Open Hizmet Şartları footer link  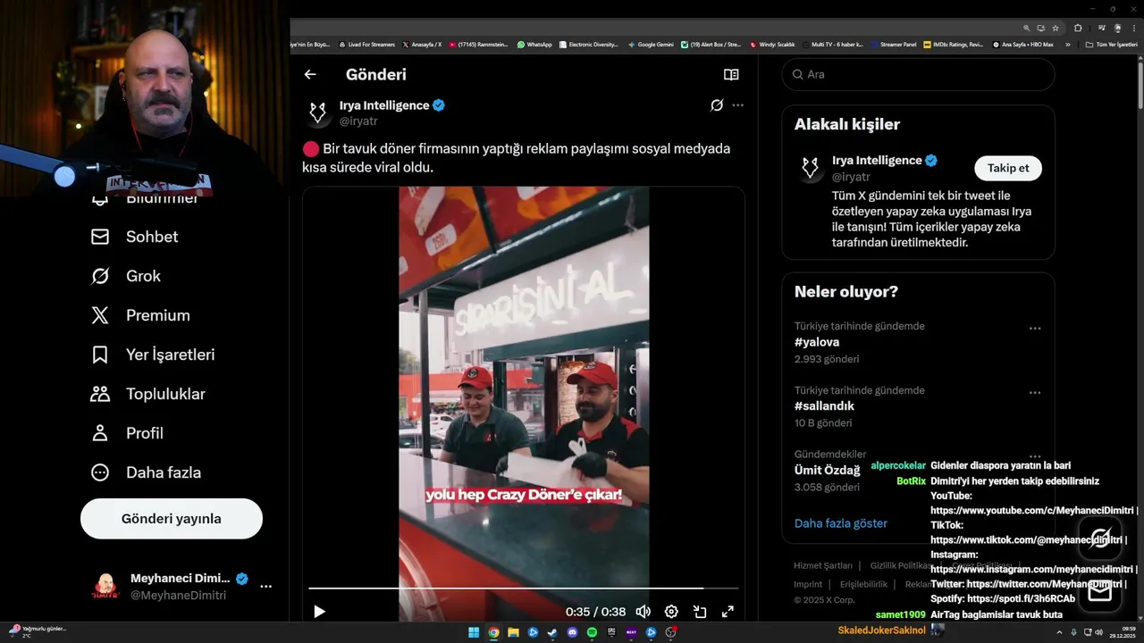pyautogui.click(x=823, y=565)
